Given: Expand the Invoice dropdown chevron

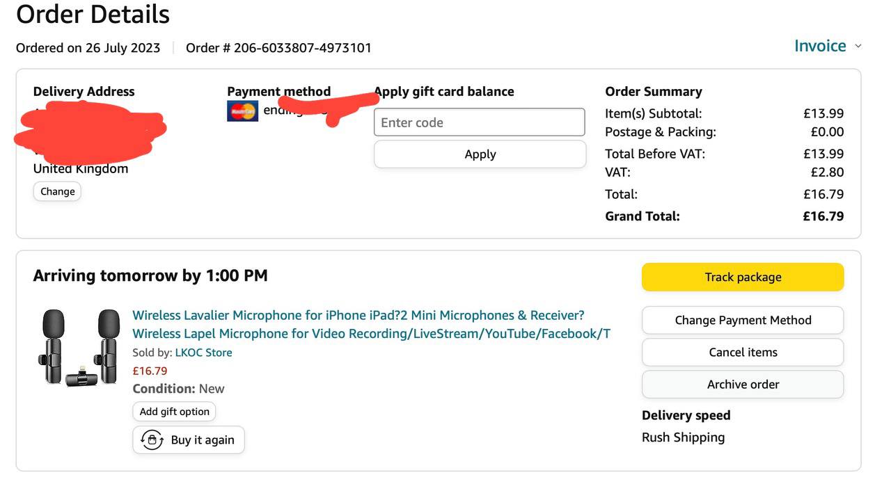Looking at the screenshot, I should pos(858,46).
